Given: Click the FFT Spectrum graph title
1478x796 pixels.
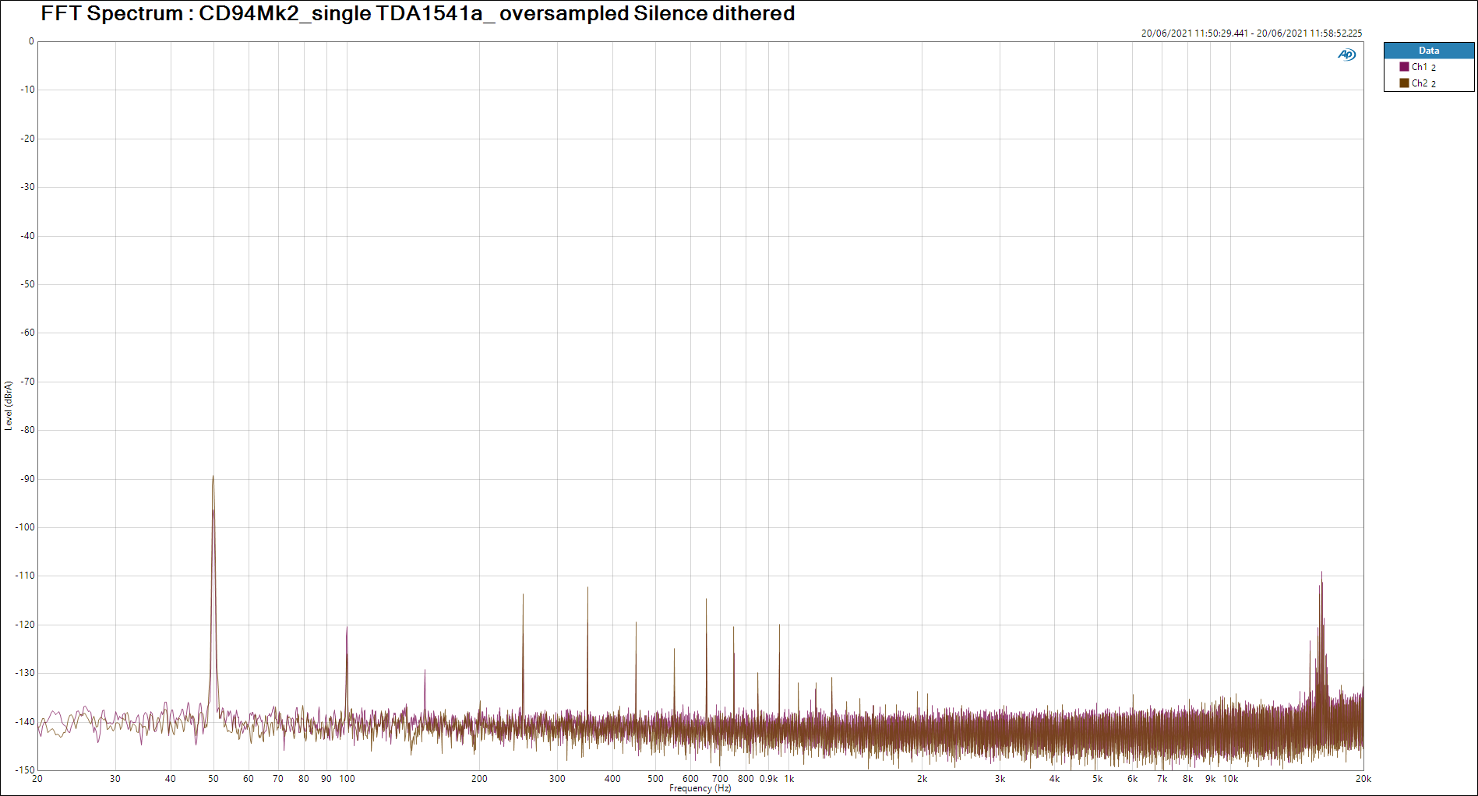Looking at the screenshot, I should coord(418,14).
